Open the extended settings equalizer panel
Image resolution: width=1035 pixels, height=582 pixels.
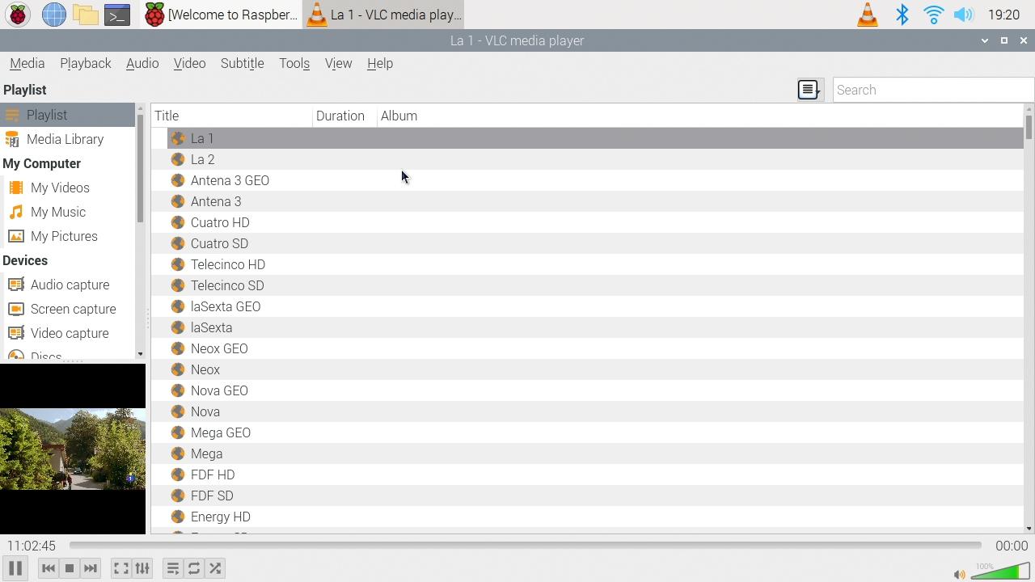pos(142,567)
